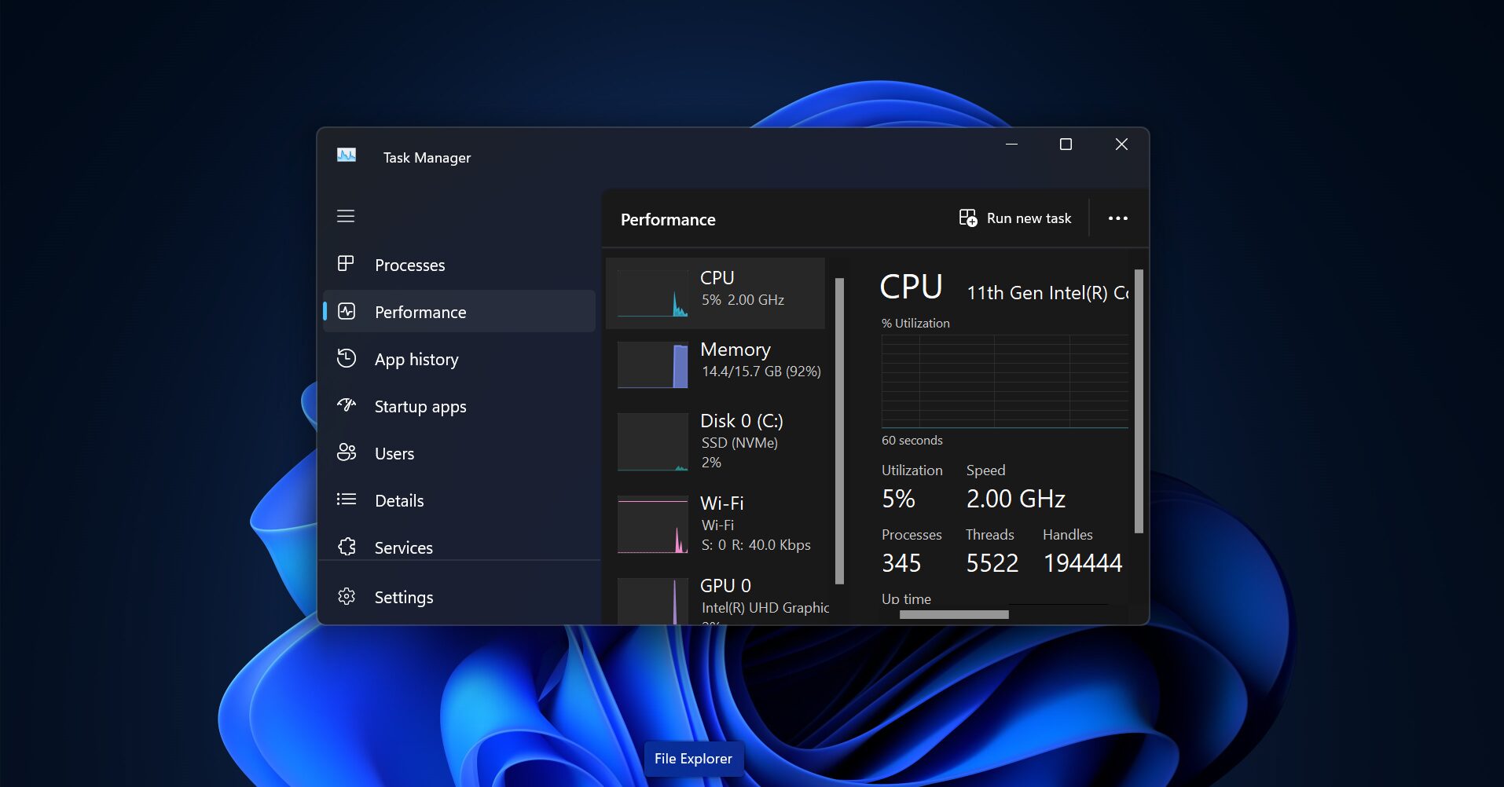Click the 2.00 GHz Speed value
This screenshot has width=1504, height=787.
click(x=1015, y=499)
